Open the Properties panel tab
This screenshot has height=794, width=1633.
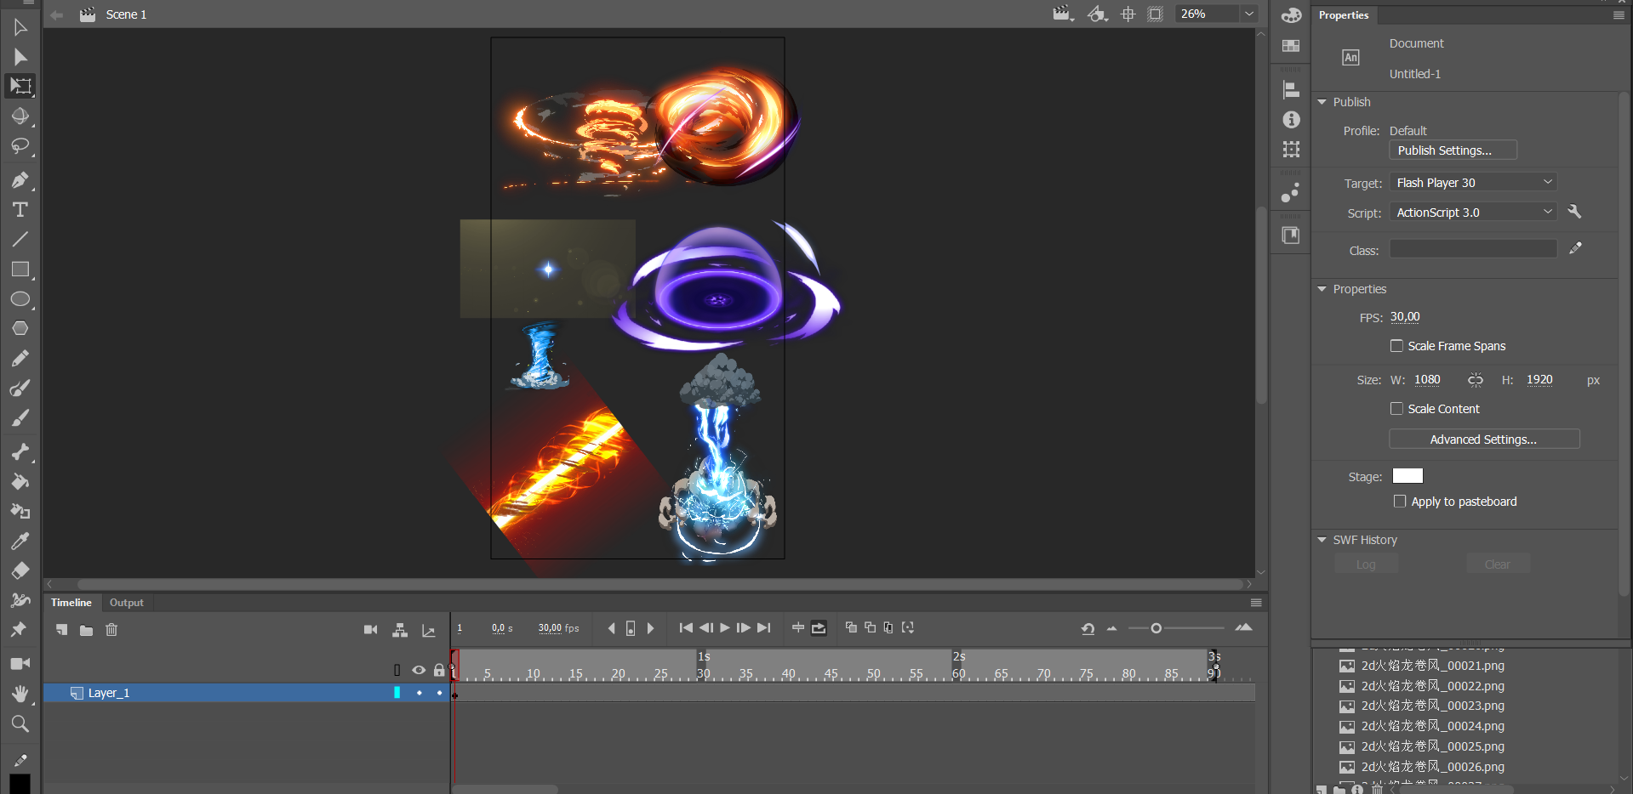(1344, 15)
